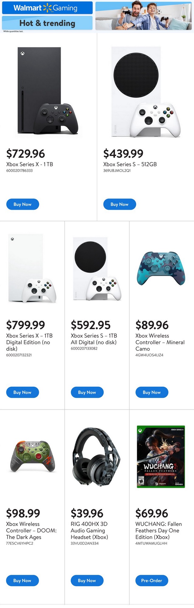This screenshot has width=194, height=608.
Task: Open the WUCHANG: Fallen Feathers game cover
Action: pyautogui.click(x=161, y=457)
